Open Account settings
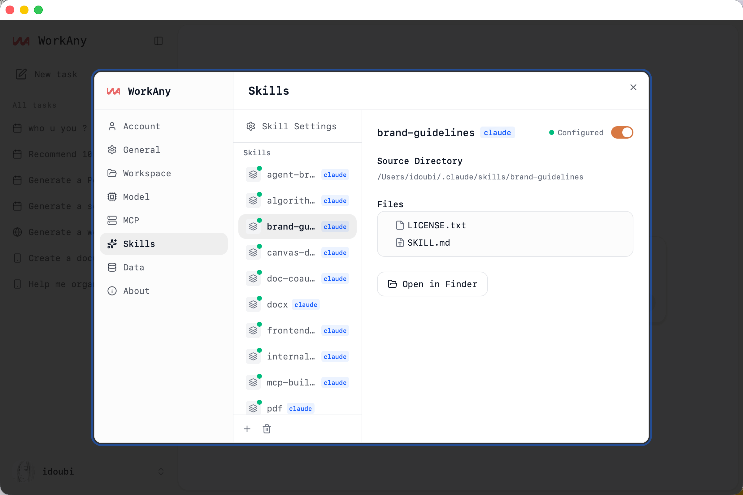The width and height of the screenshot is (743, 495). [x=164, y=126]
